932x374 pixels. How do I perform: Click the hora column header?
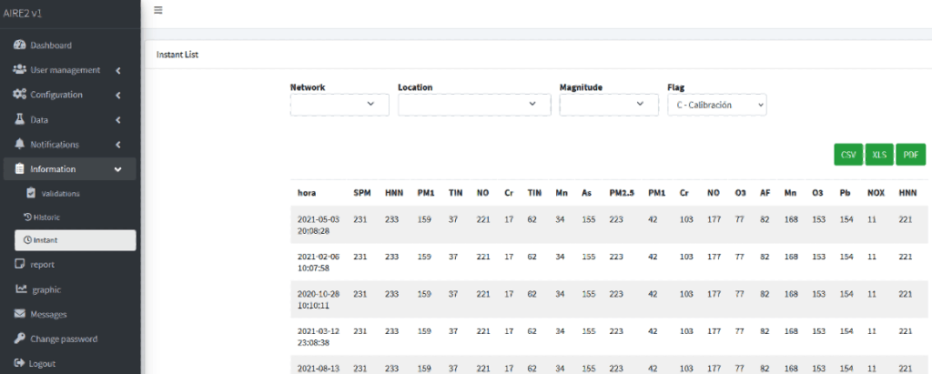(x=307, y=192)
